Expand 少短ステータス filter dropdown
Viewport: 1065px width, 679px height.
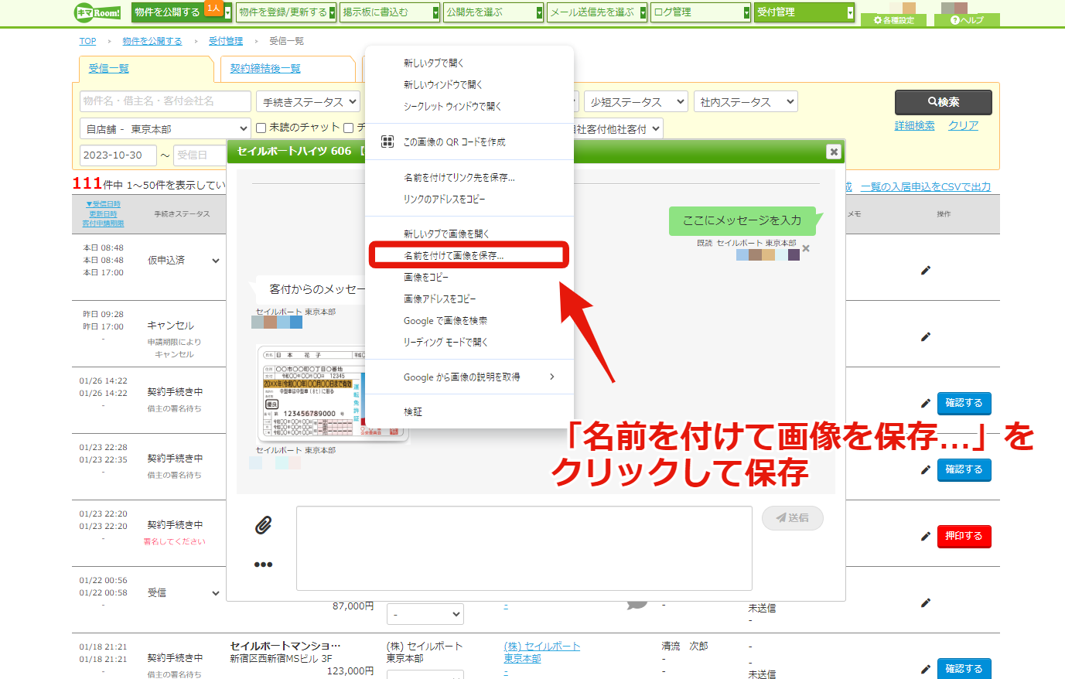(636, 101)
